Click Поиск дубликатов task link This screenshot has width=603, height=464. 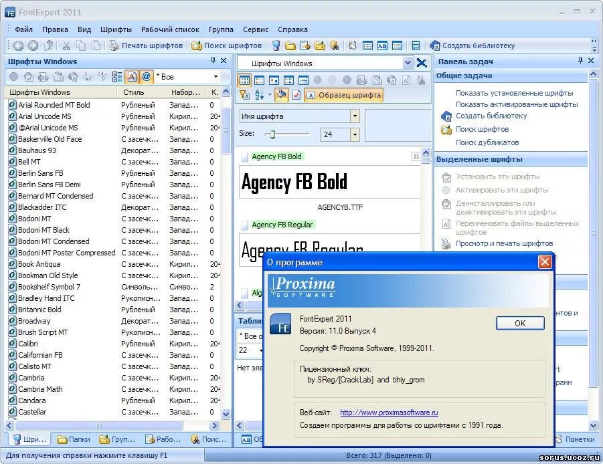487,142
